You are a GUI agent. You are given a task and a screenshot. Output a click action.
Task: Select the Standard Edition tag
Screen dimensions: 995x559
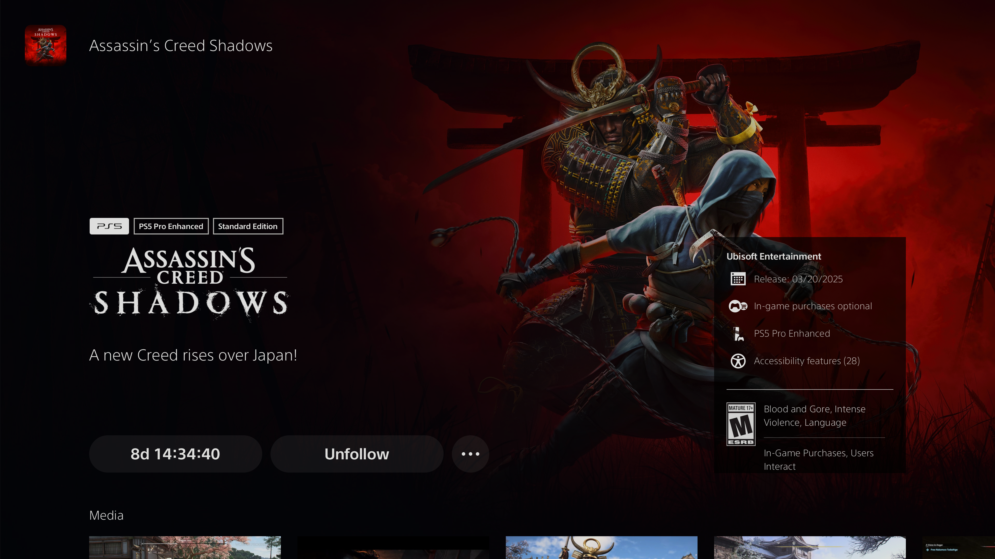click(x=248, y=226)
